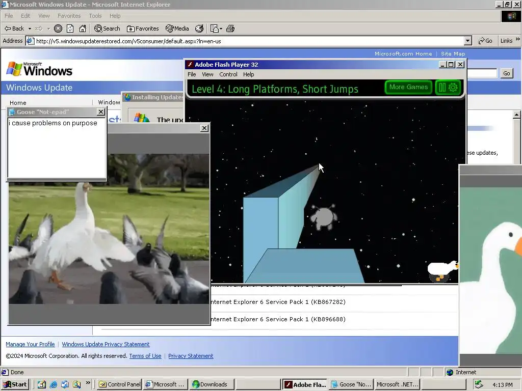This screenshot has width=522, height=391.
Task: Pause the game with the pause icon
Action: point(442,88)
